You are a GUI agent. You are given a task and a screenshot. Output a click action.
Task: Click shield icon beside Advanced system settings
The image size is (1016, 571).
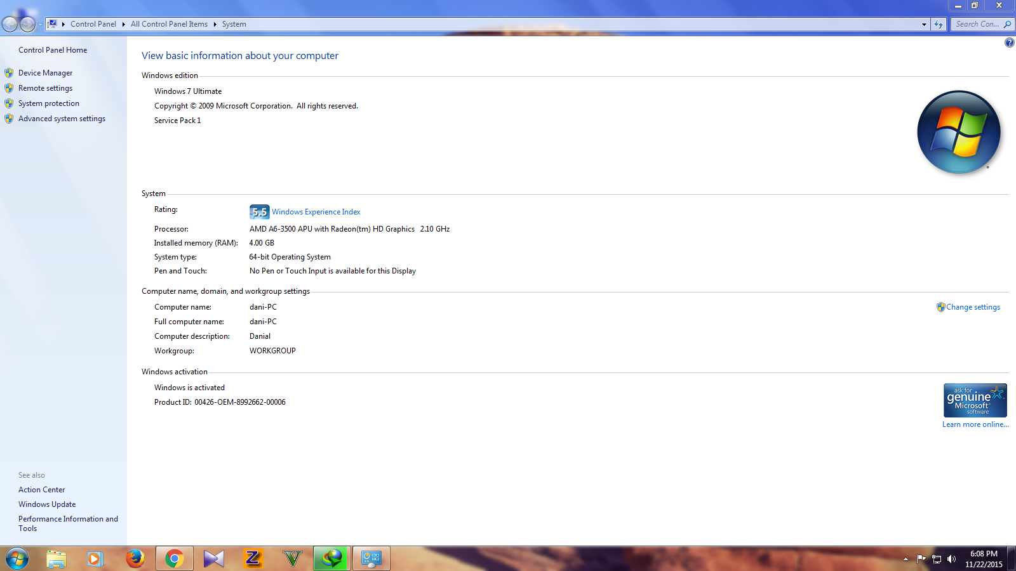[9, 119]
